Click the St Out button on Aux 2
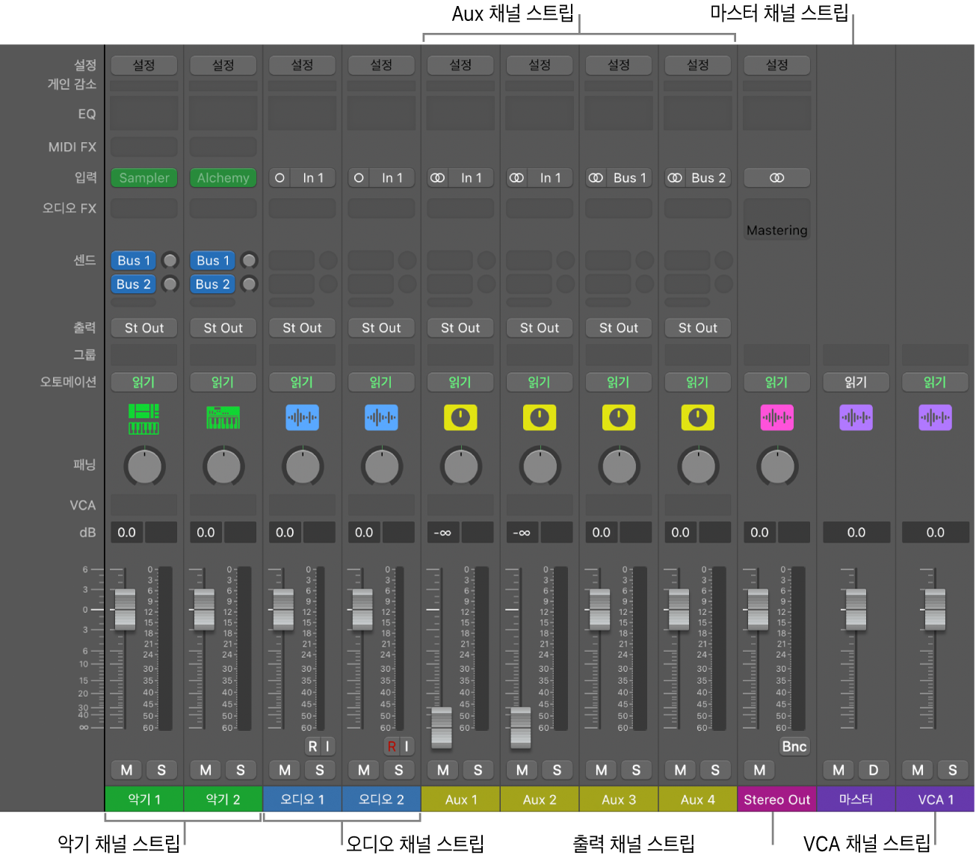Image resolution: width=976 pixels, height=861 pixels. point(540,327)
